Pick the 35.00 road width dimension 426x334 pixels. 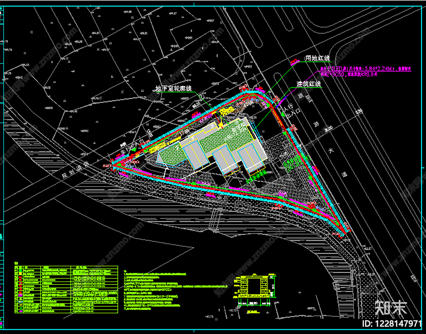click(329, 129)
